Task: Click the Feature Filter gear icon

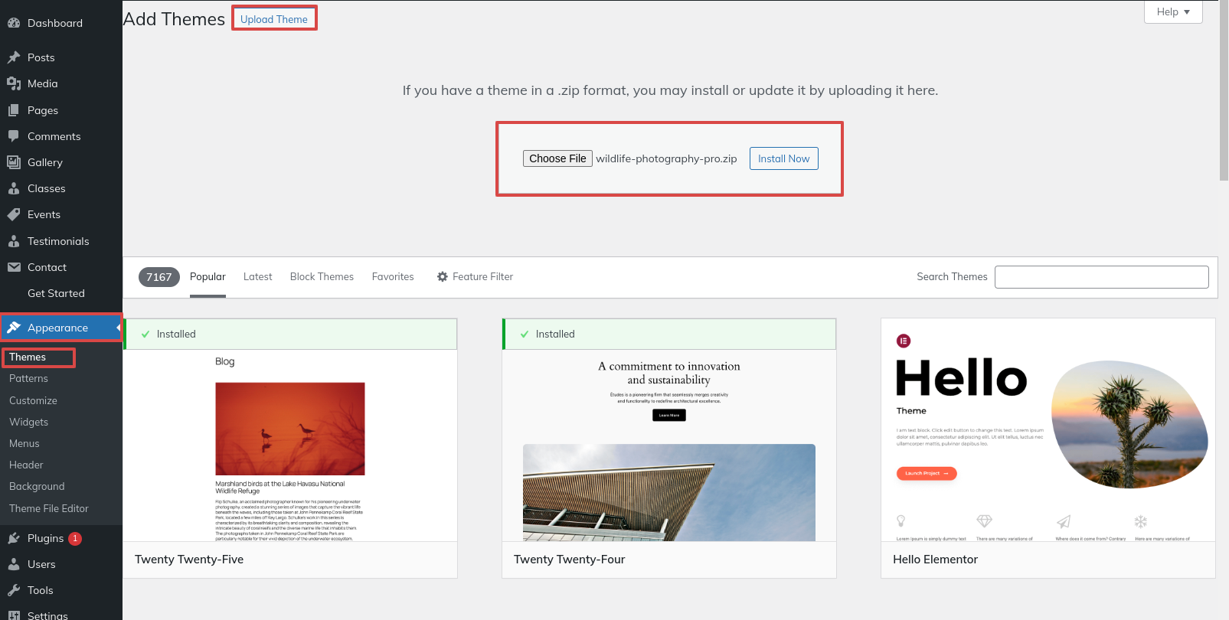Action: click(443, 276)
